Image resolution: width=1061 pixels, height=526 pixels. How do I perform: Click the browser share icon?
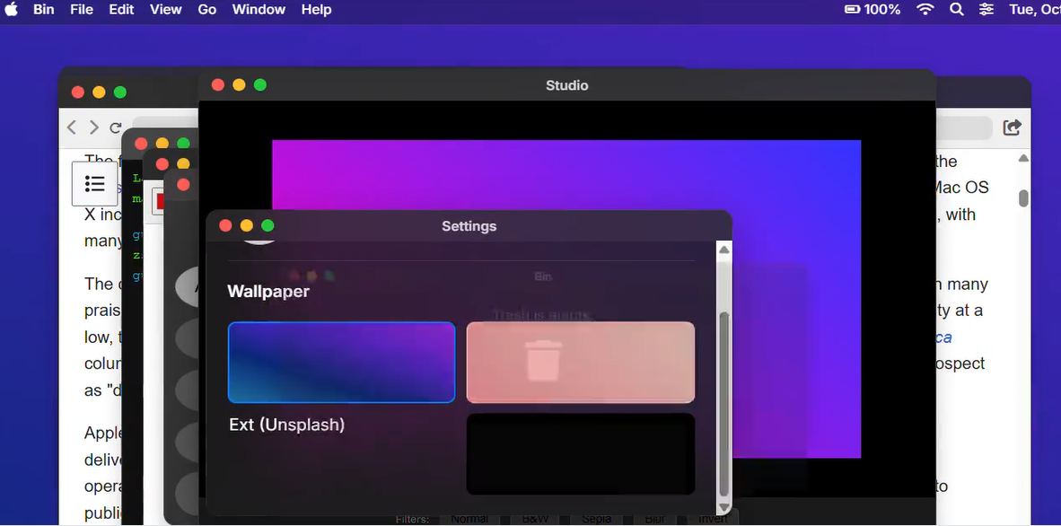coord(1013,127)
